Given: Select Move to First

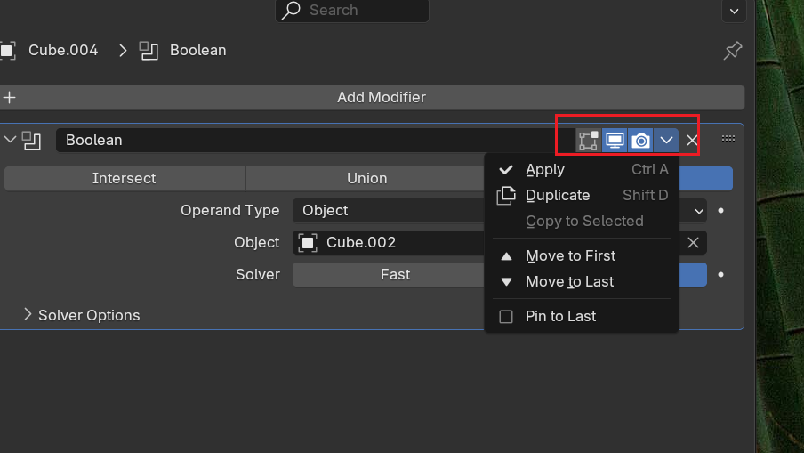Looking at the screenshot, I should point(582,256).
